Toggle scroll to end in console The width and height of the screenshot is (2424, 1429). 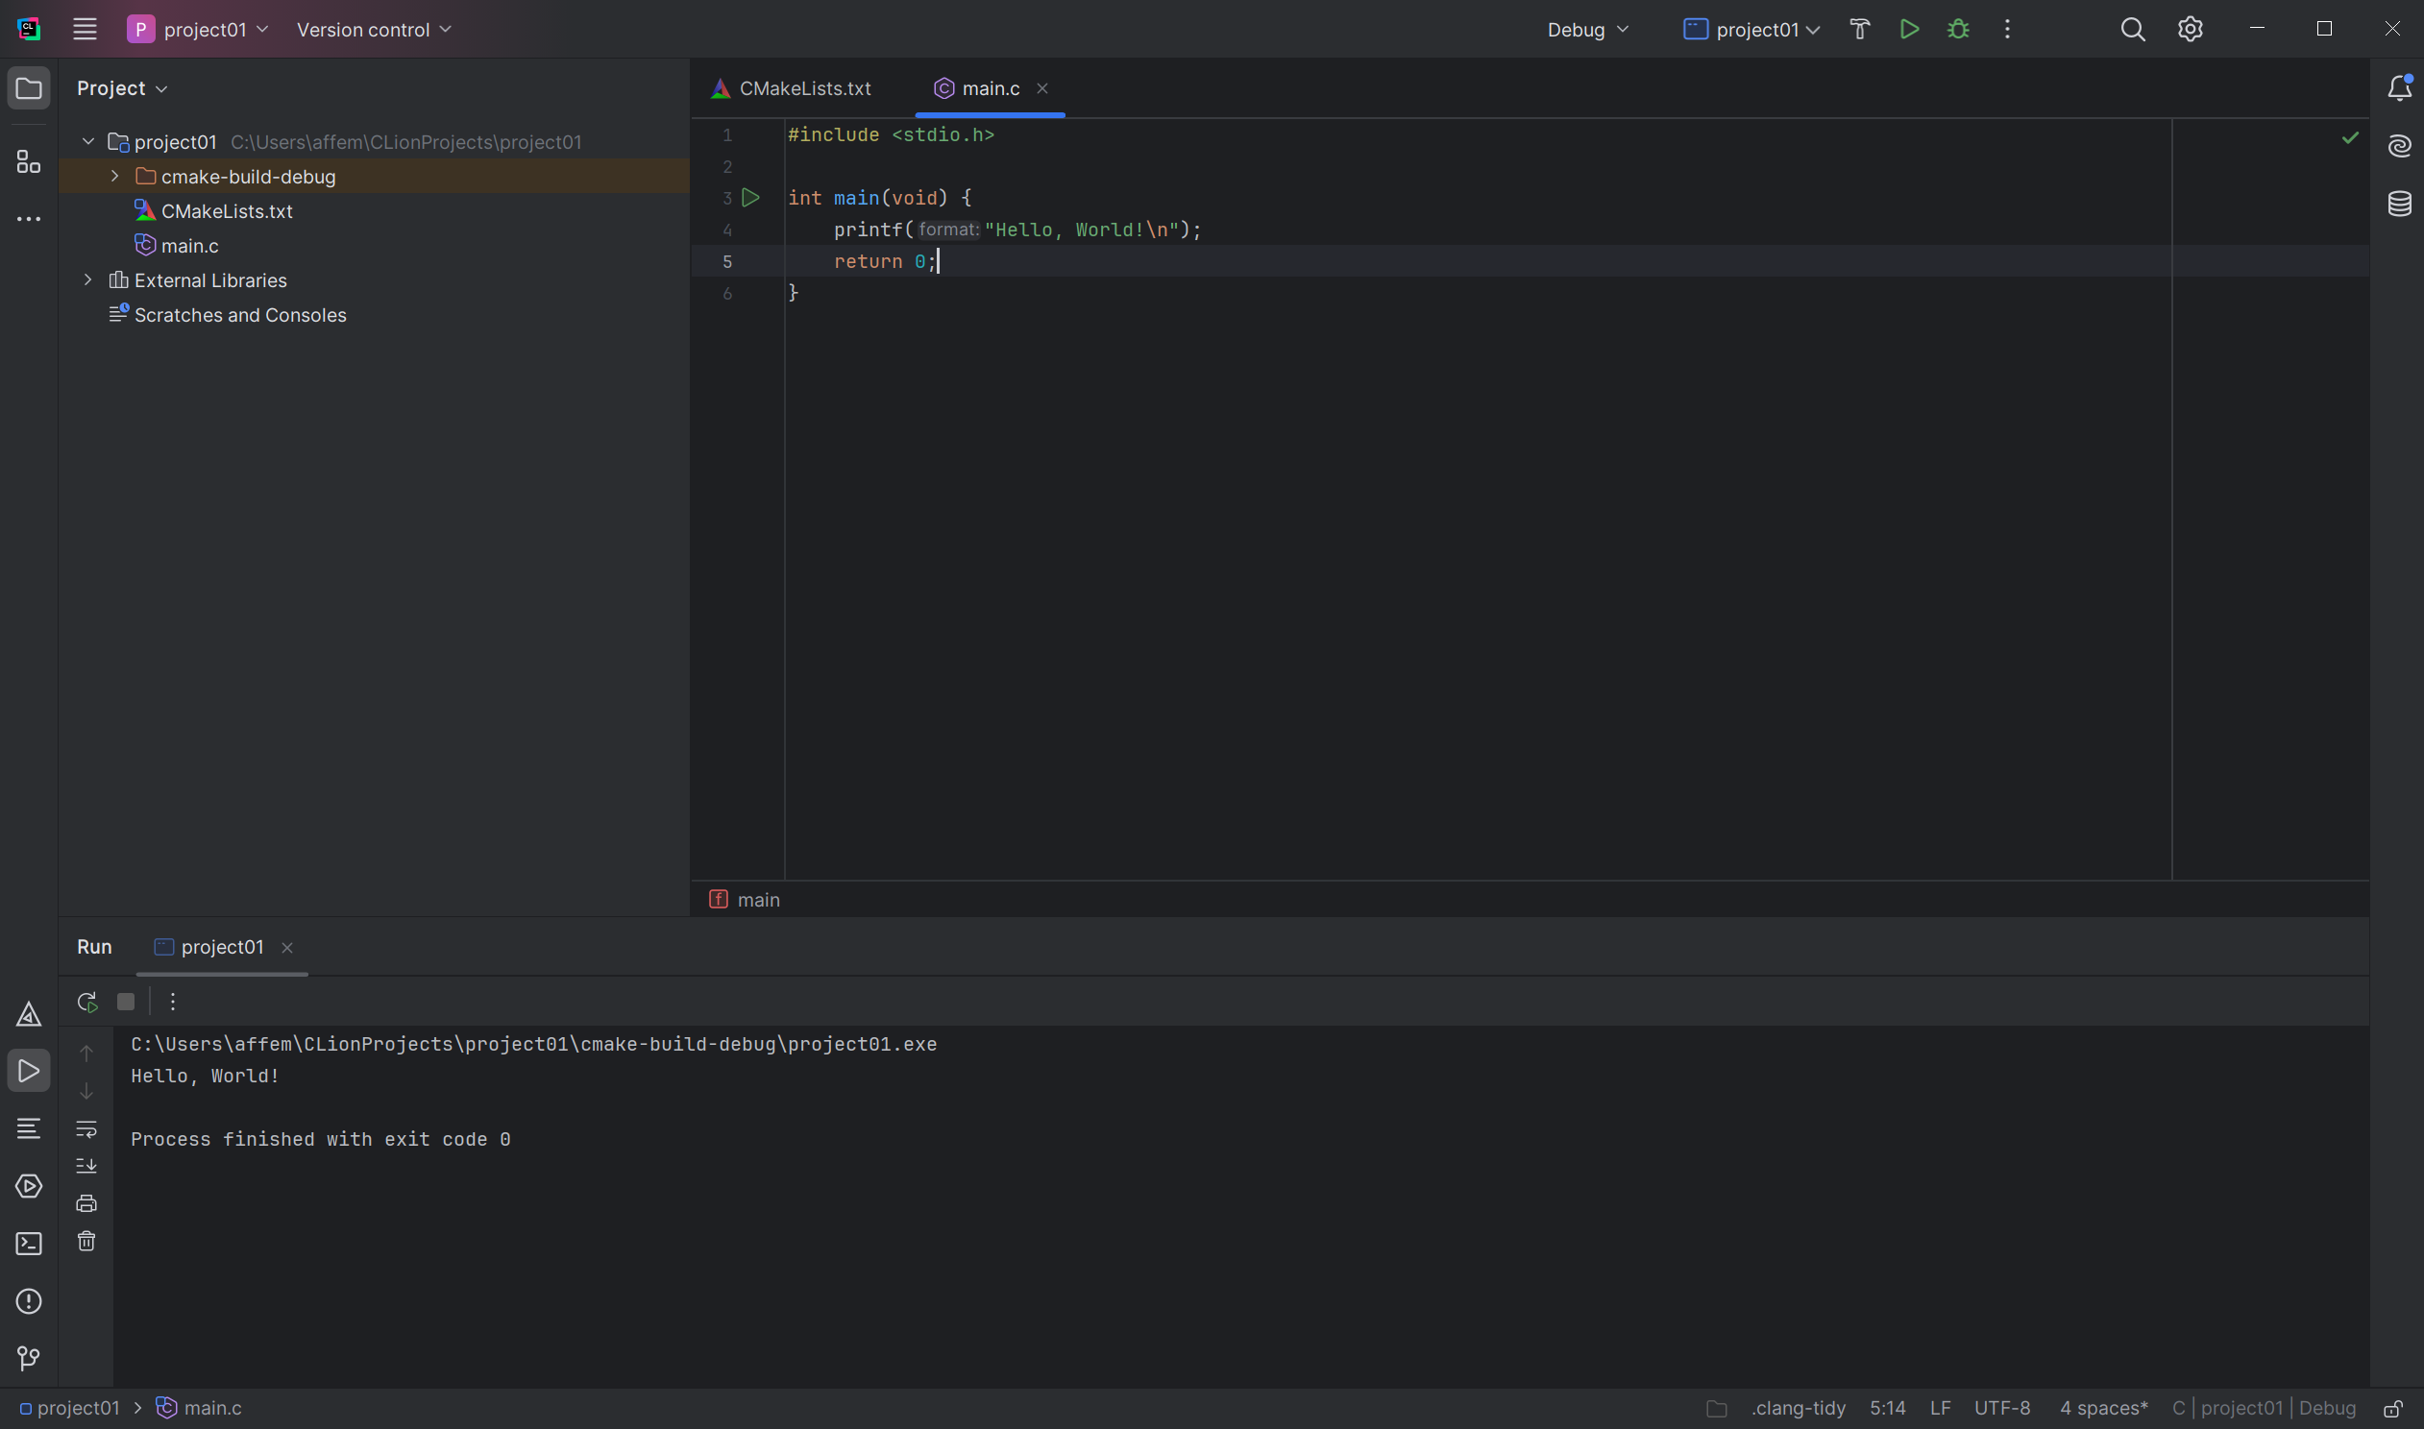point(86,1166)
